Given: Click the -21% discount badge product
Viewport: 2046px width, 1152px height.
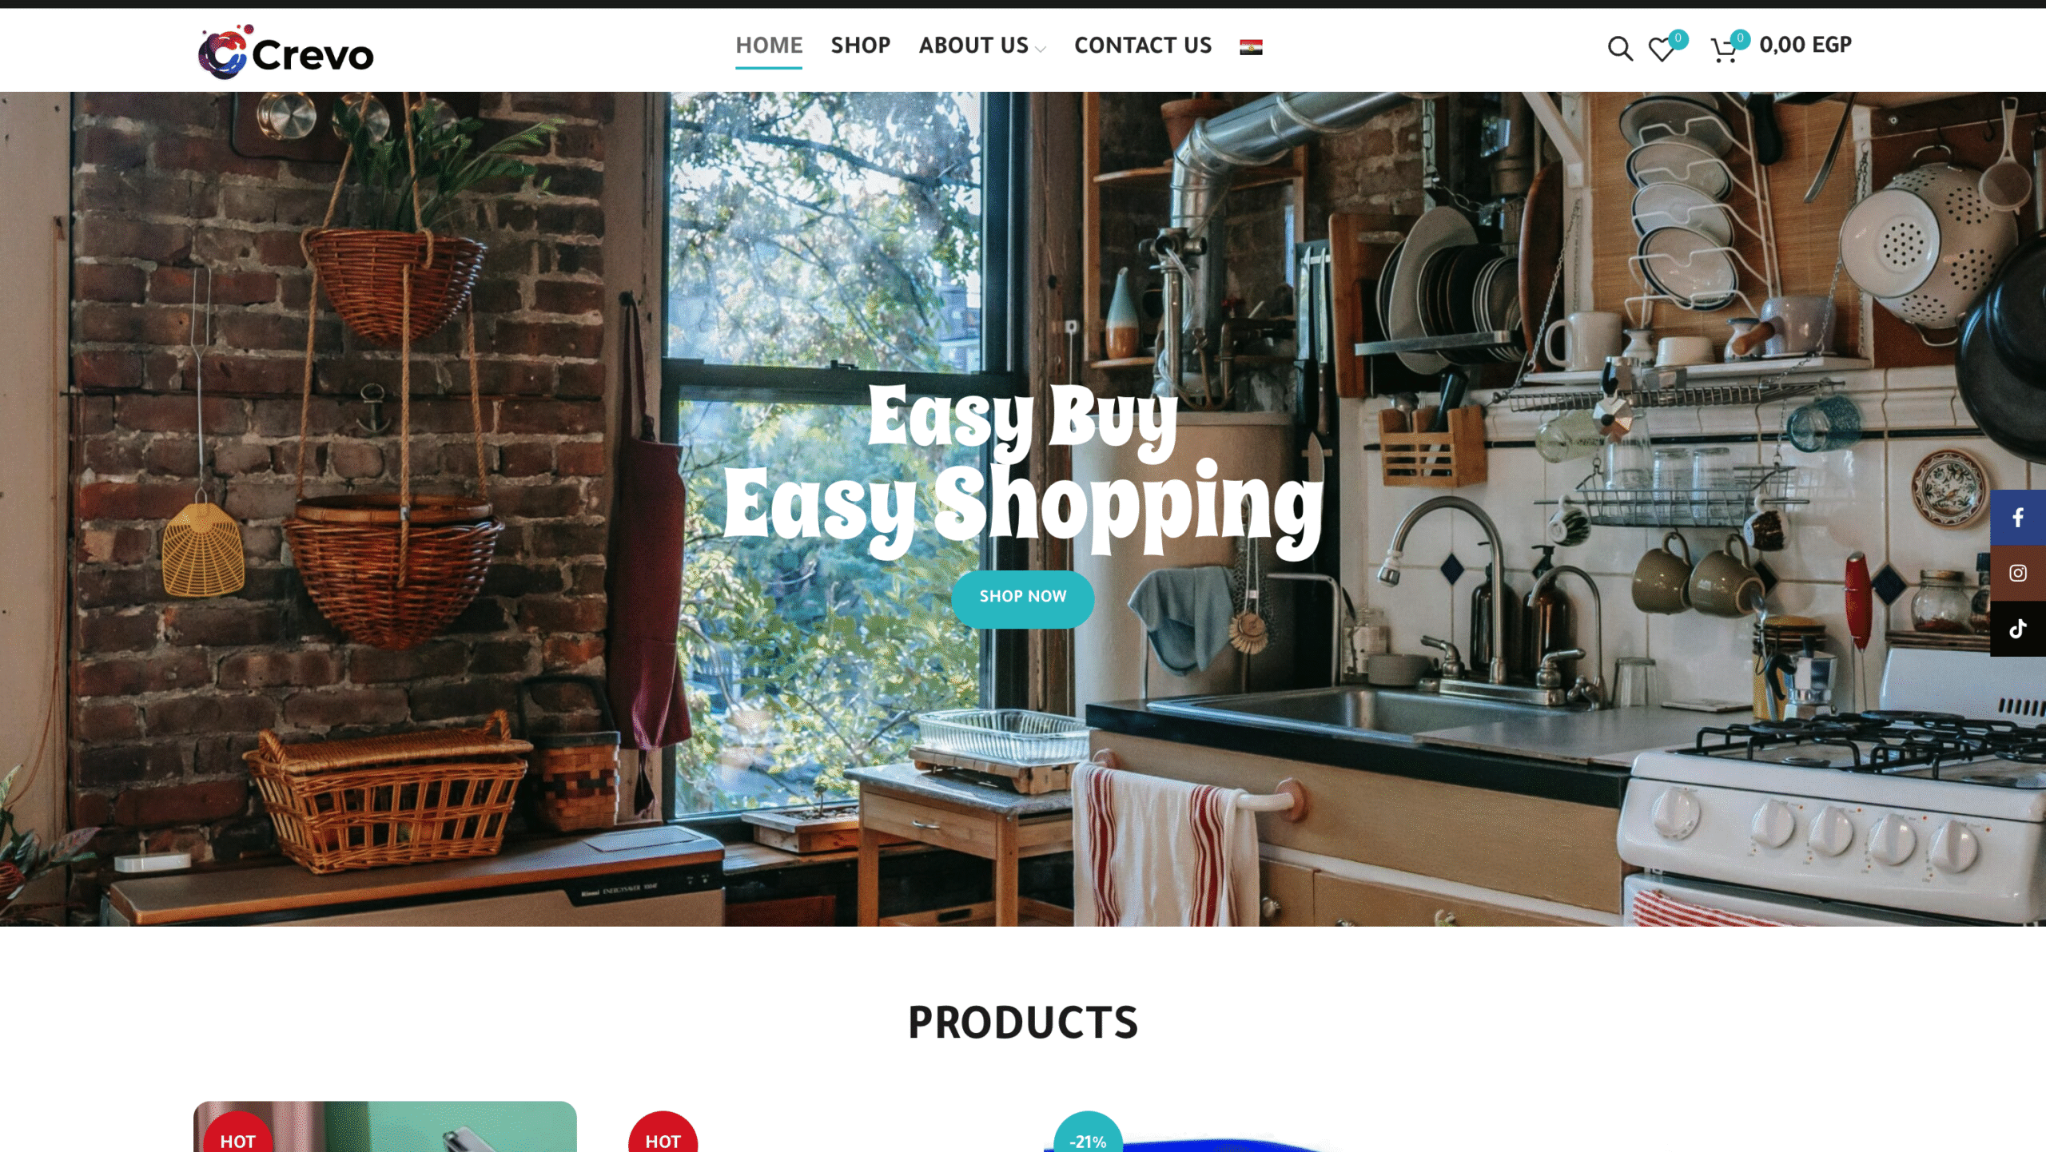Looking at the screenshot, I should click(x=1088, y=1132).
